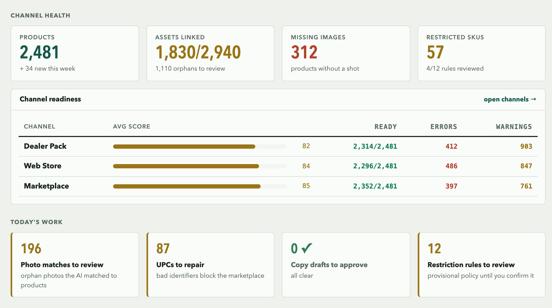Image resolution: width=552 pixels, height=308 pixels.
Task: Open the Products 2,481 card
Action: pos(75,53)
